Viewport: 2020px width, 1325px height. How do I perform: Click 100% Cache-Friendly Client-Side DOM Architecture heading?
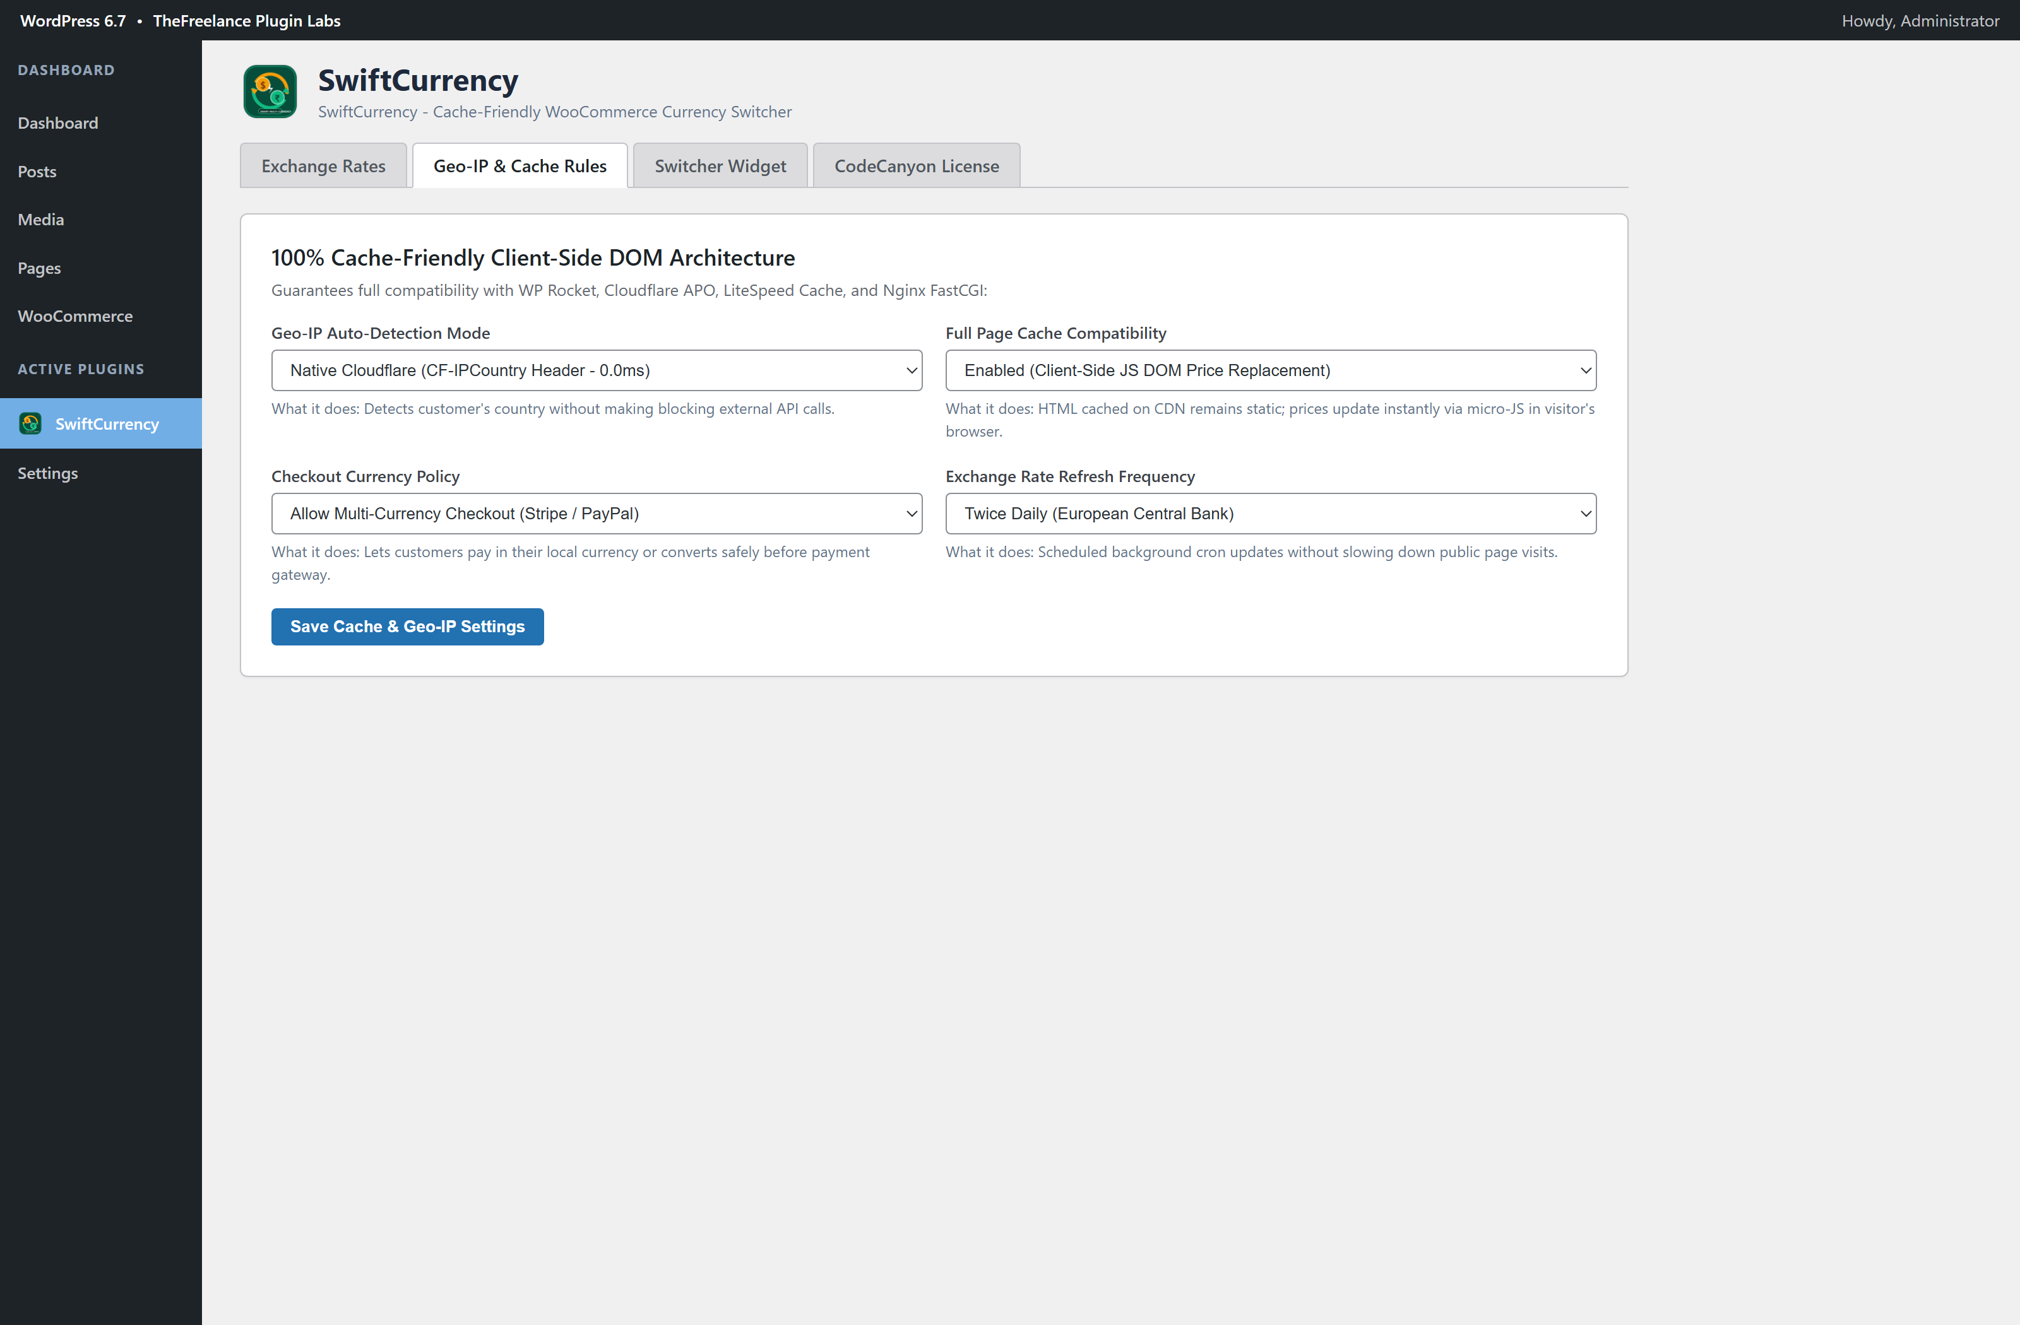[x=533, y=258]
